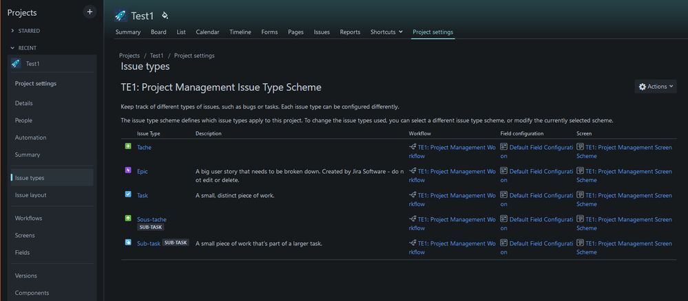Image resolution: width=688 pixels, height=301 pixels.
Task: Open the Epic issue type link
Action: 143,171
